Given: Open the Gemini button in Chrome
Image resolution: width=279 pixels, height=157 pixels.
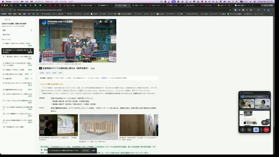Looking at the screenshot, I should 267,5.
